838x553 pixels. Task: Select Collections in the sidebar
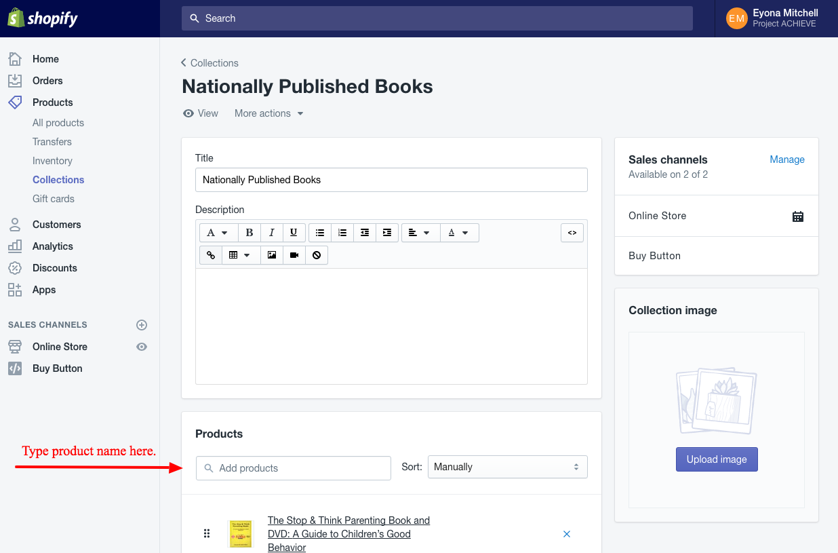(x=58, y=180)
